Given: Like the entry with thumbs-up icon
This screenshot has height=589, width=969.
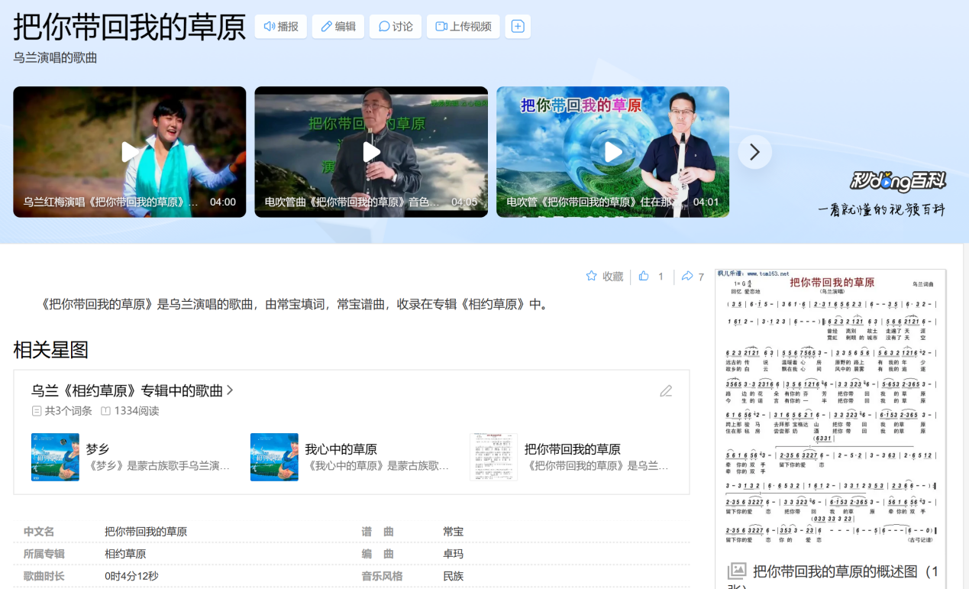Looking at the screenshot, I should (644, 277).
